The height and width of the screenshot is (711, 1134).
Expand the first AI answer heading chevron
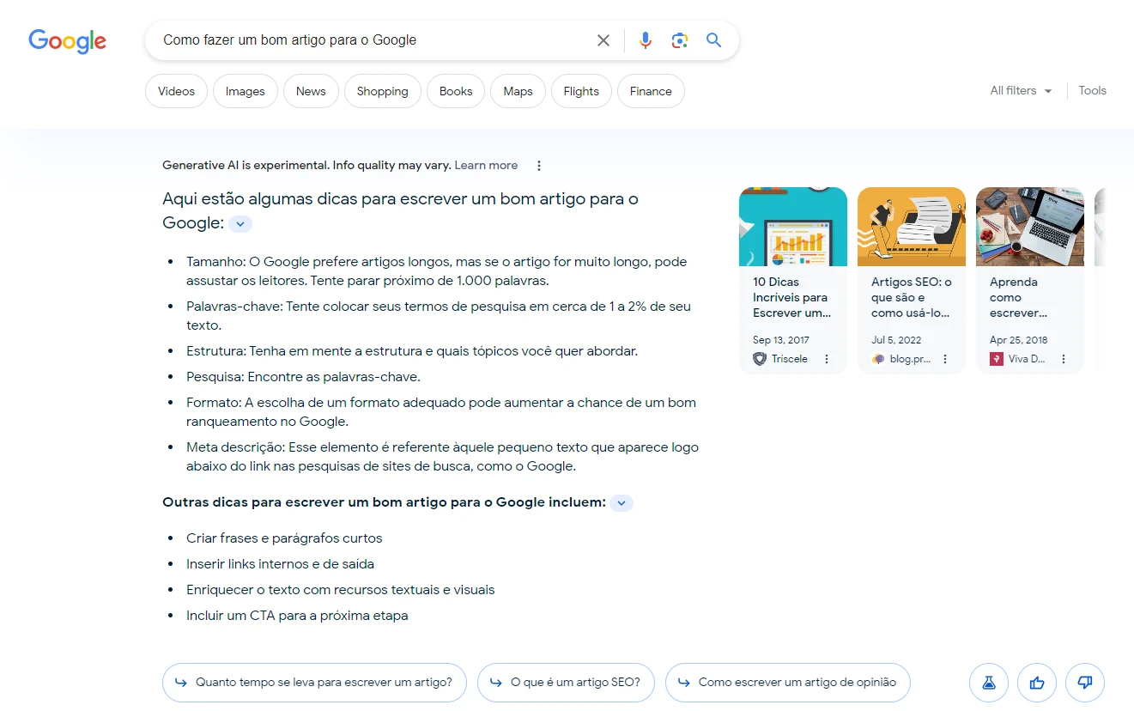coord(240,224)
